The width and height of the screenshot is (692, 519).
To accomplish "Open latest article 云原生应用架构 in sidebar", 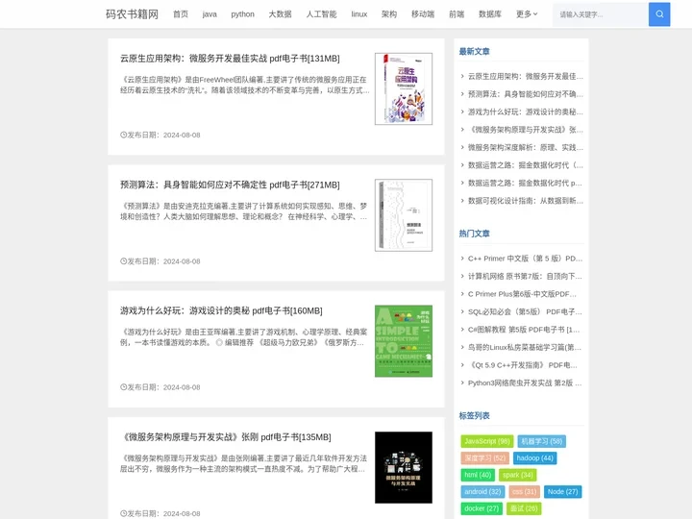I will 525,76.
